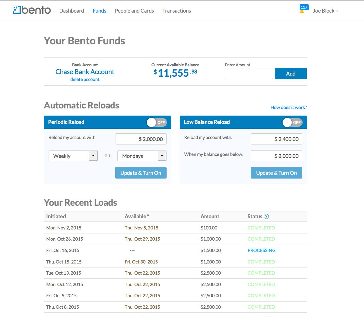The height and width of the screenshot is (317, 364).
Task: Open the Weekly frequency dropdown
Action: 73,156
